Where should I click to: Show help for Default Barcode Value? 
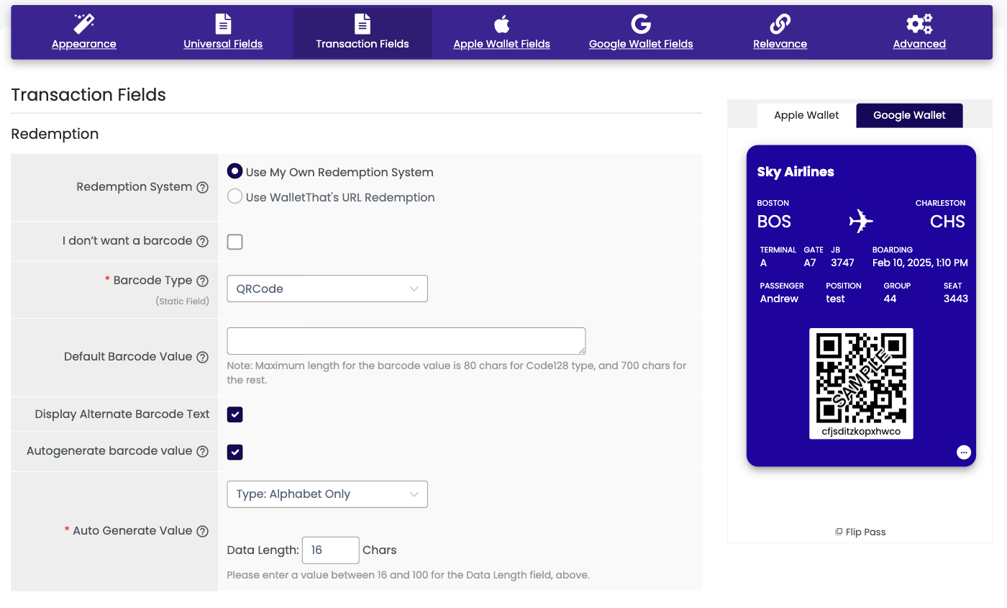pyautogui.click(x=203, y=357)
